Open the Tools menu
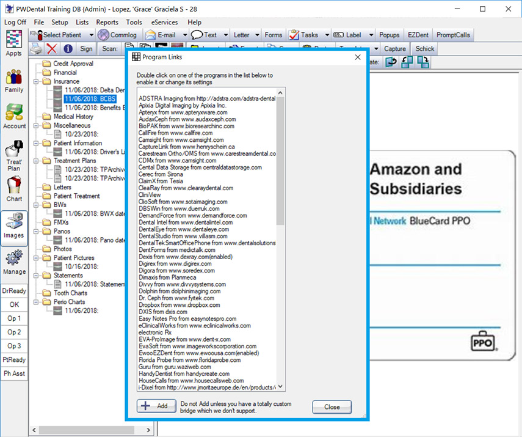This screenshot has height=437, width=522. tap(134, 23)
